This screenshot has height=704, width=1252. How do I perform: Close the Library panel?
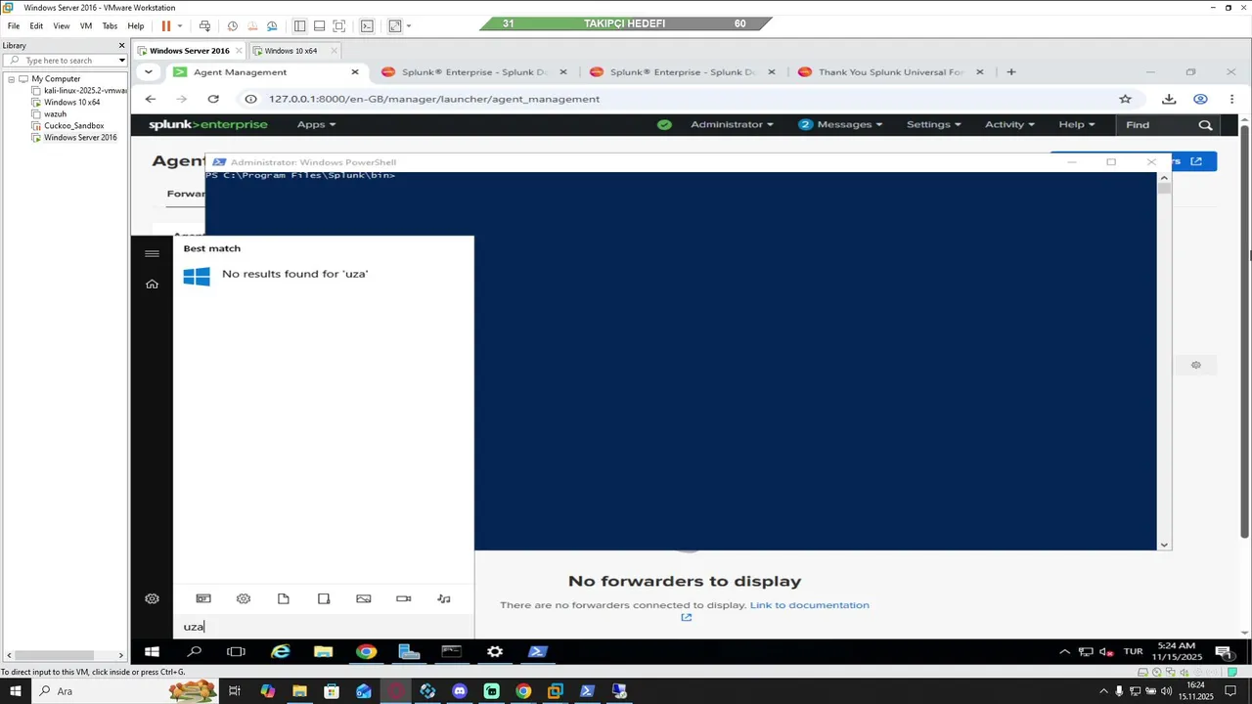122,45
